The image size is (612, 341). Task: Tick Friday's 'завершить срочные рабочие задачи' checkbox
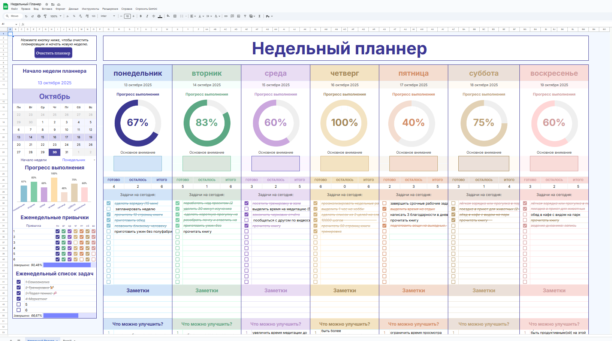click(x=385, y=203)
